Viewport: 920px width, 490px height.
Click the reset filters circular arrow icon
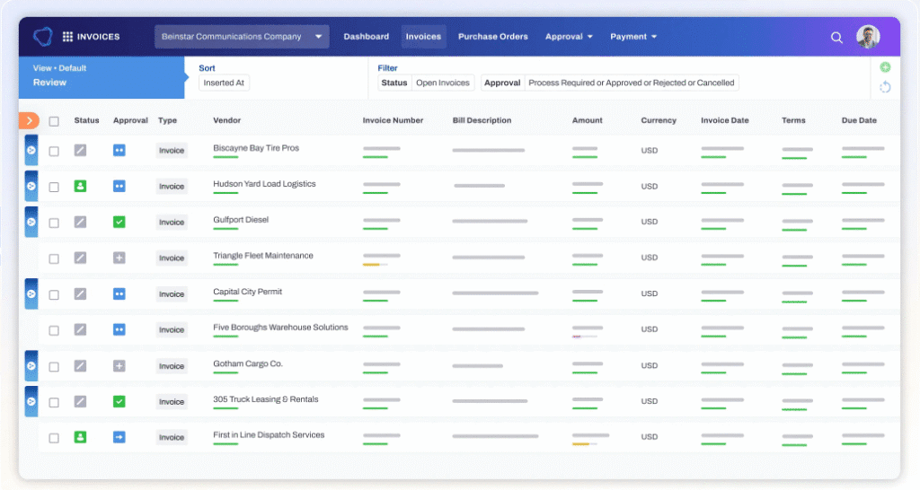tap(885, 87)
